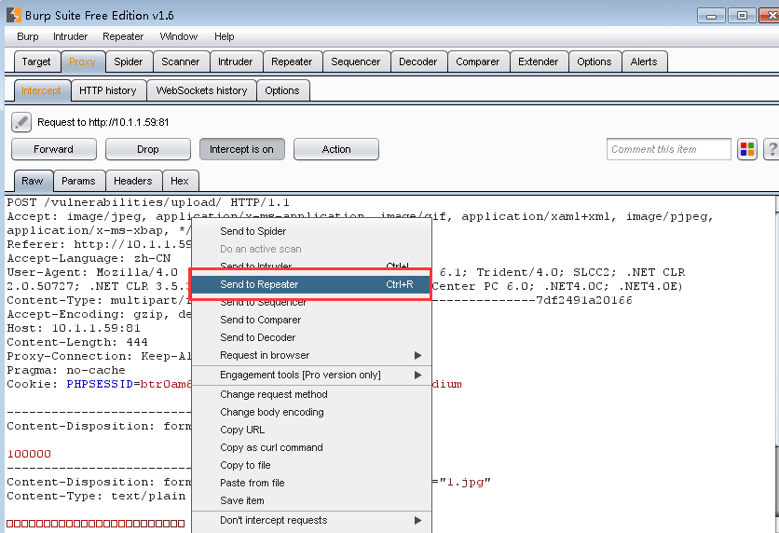Click the pencil edit-target icon beside Request URL
The width and height of the screenshot is (779, 533).
tap(21, 122)
